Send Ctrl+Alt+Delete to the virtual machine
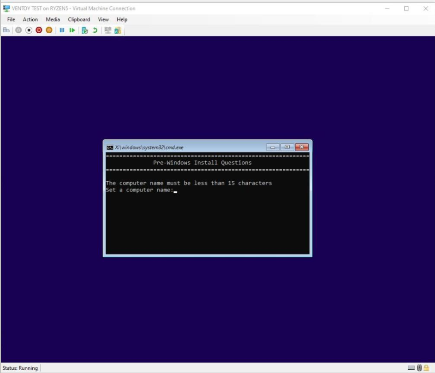This screenshot has width=435, height=373. point(7,30)
